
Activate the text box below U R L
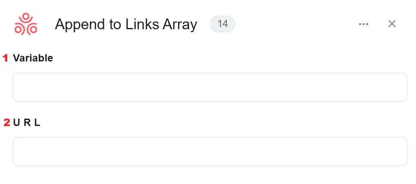point(210,151)
